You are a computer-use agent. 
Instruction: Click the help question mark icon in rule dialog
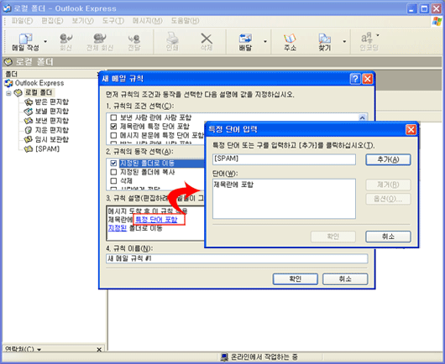point(355,79)
